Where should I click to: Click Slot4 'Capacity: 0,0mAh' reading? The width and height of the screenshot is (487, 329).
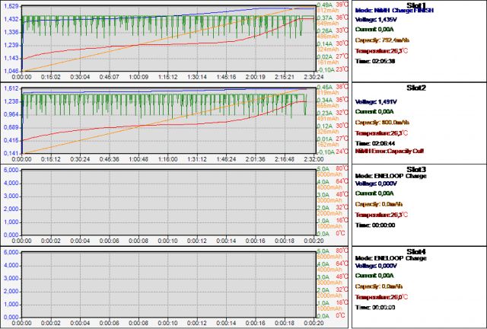coord(379,286)
